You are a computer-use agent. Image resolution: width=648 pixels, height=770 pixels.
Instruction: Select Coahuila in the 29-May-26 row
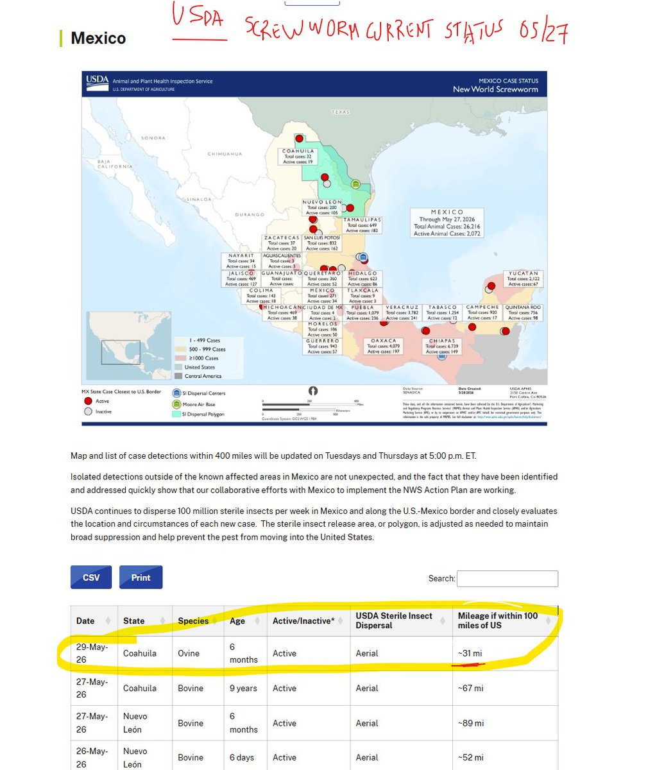tap(145, 653)
